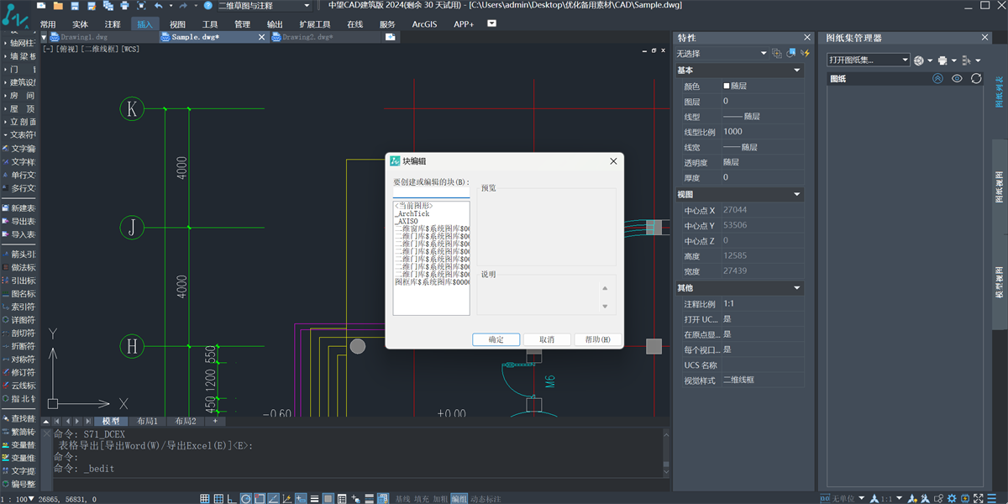Toggle the eye preview icon in the sheets header
The width and height of the screenshot is (1008, 504).
[x=957, y=78]
